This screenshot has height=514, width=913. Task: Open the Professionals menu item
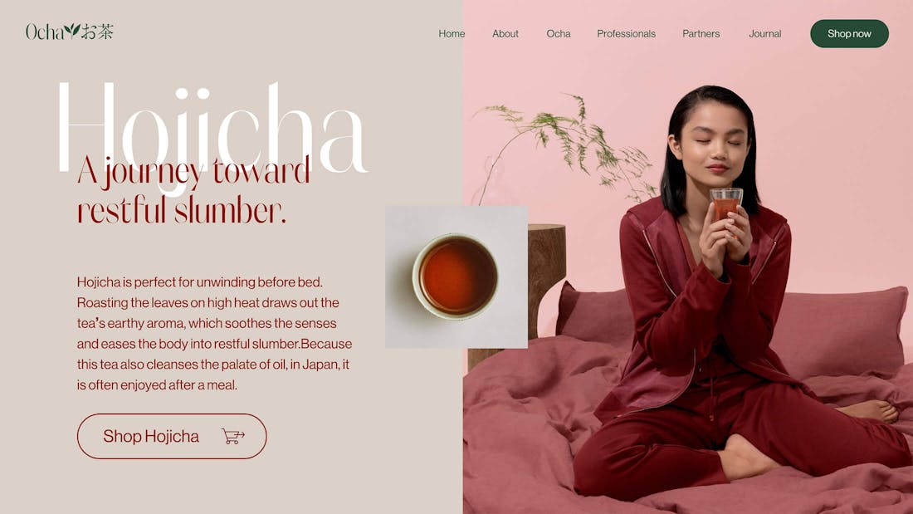pyautogui.click(x=626, y=34)
